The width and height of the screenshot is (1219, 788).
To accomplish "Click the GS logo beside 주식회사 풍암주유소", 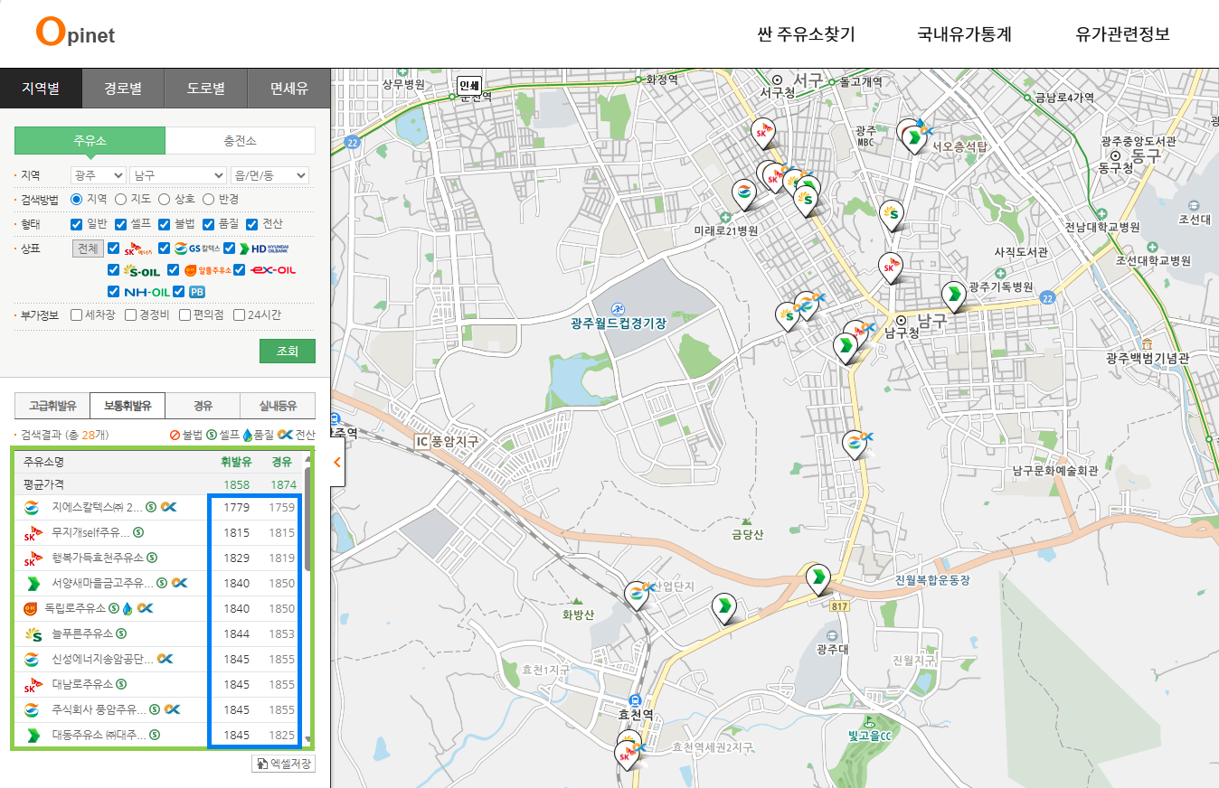I will [32, 709].
